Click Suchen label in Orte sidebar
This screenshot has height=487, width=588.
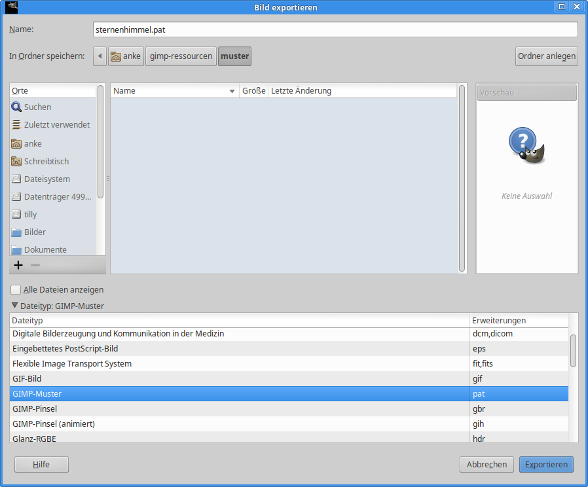coord(37,107)
